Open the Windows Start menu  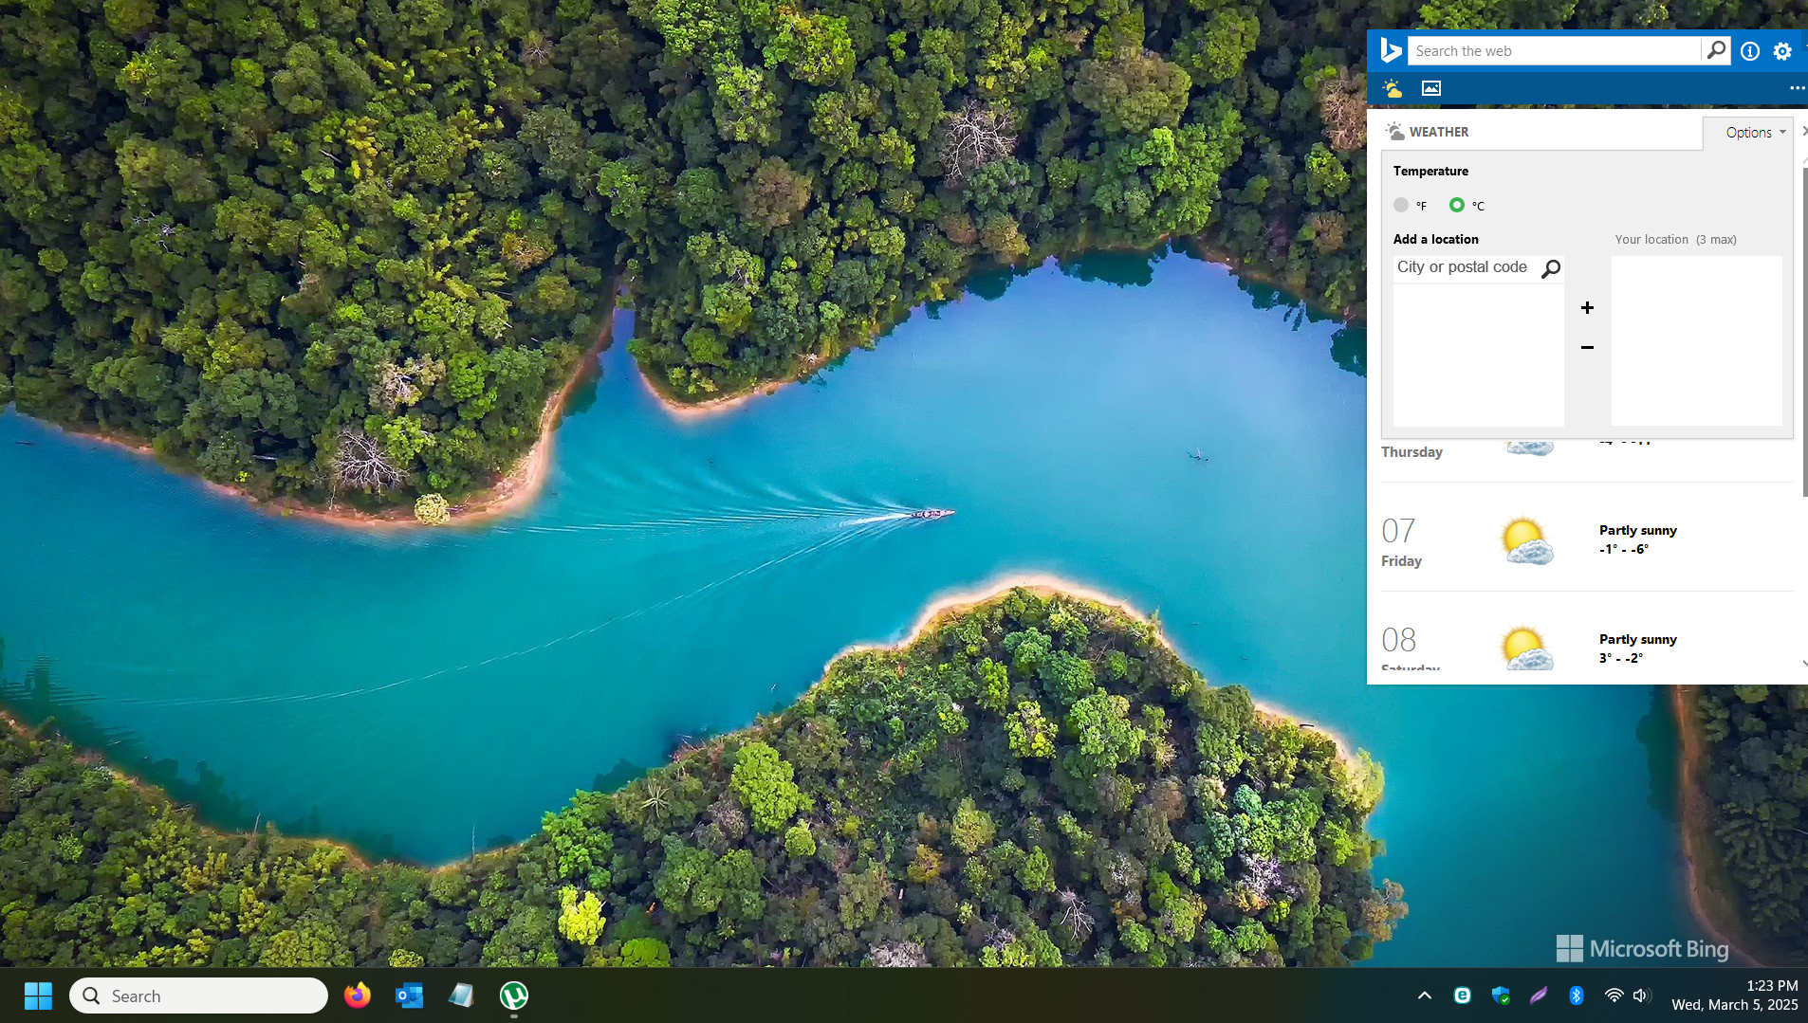click(x=38, y=996)
